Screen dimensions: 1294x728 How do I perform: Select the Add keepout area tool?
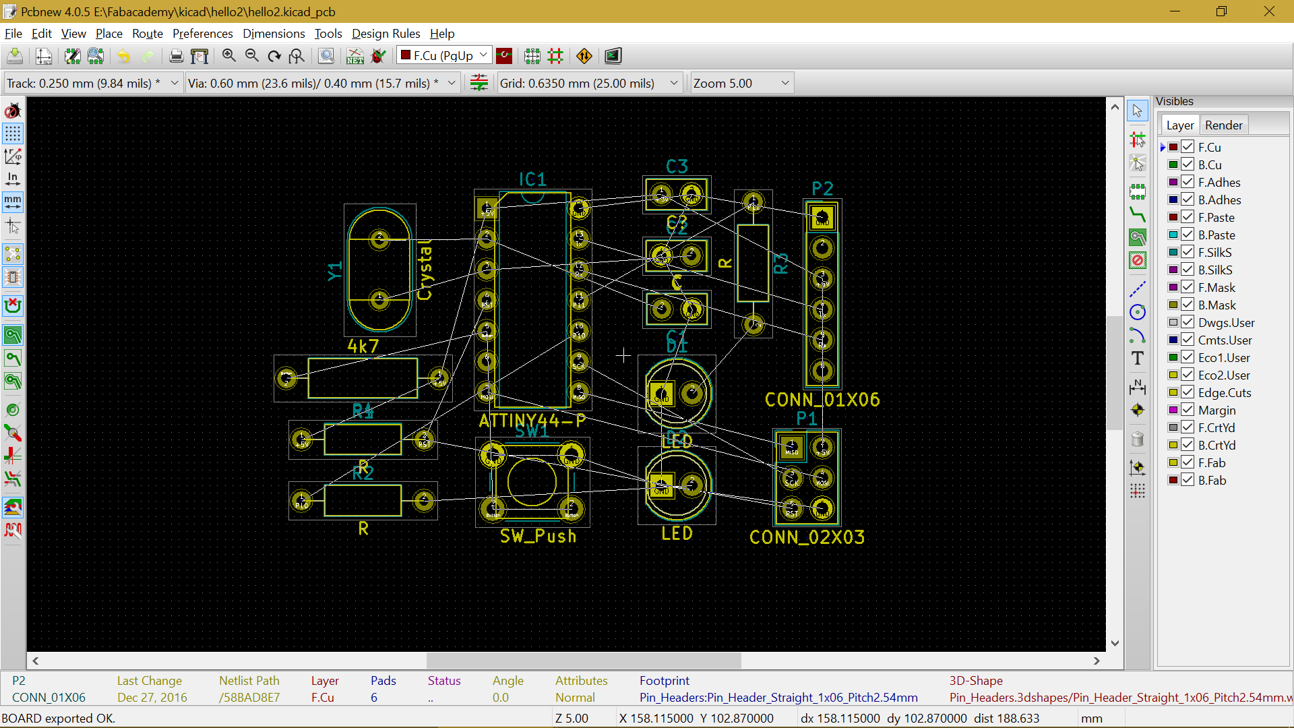(1138, 260)
